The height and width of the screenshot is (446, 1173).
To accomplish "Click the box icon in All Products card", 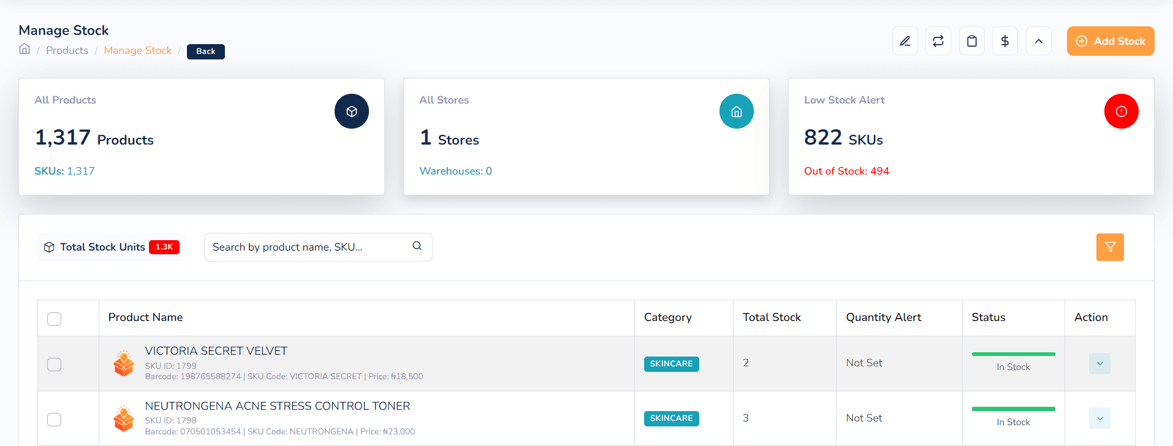I will 351,111.
